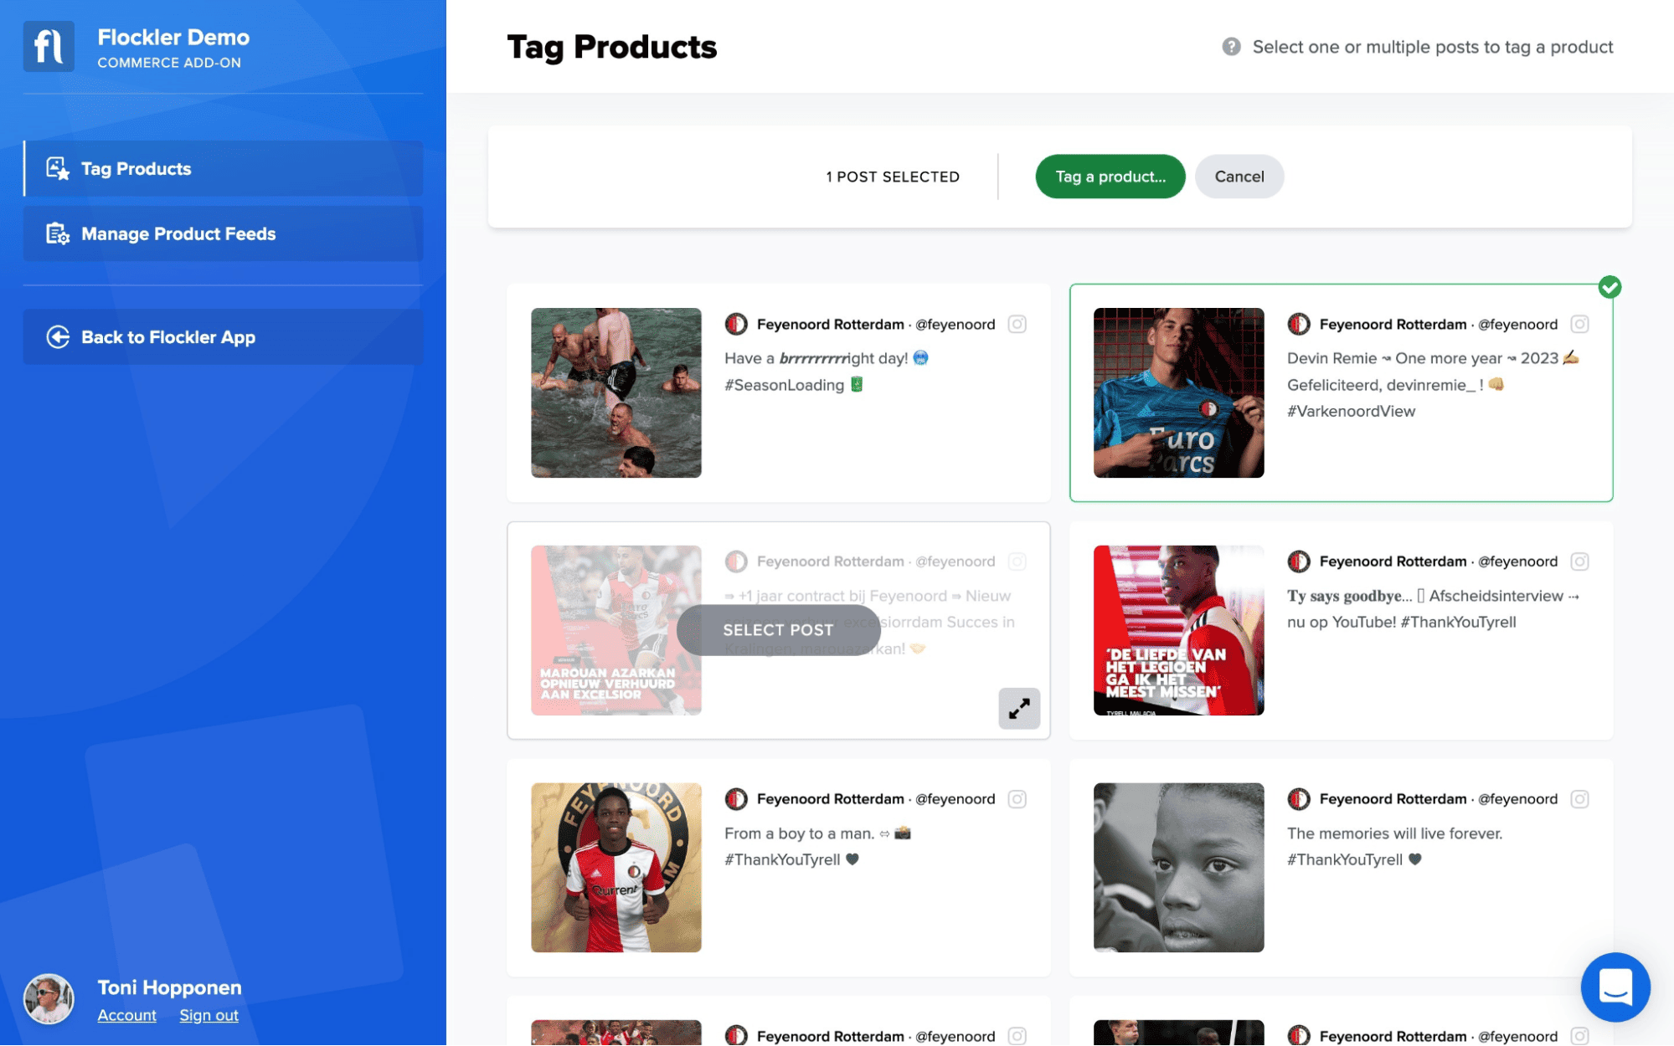The image size is (1674, 1046).
Task: Click the Sign out link
Action: [x=209, y=1015]
